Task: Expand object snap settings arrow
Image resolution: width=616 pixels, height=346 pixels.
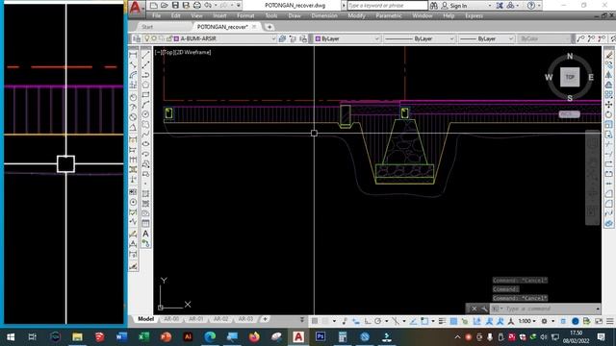Action: 433,321
